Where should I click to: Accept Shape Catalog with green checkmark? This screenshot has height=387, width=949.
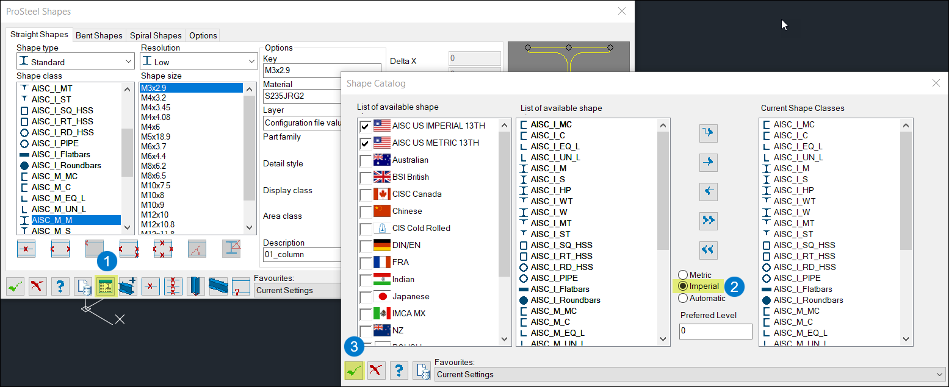354,370
